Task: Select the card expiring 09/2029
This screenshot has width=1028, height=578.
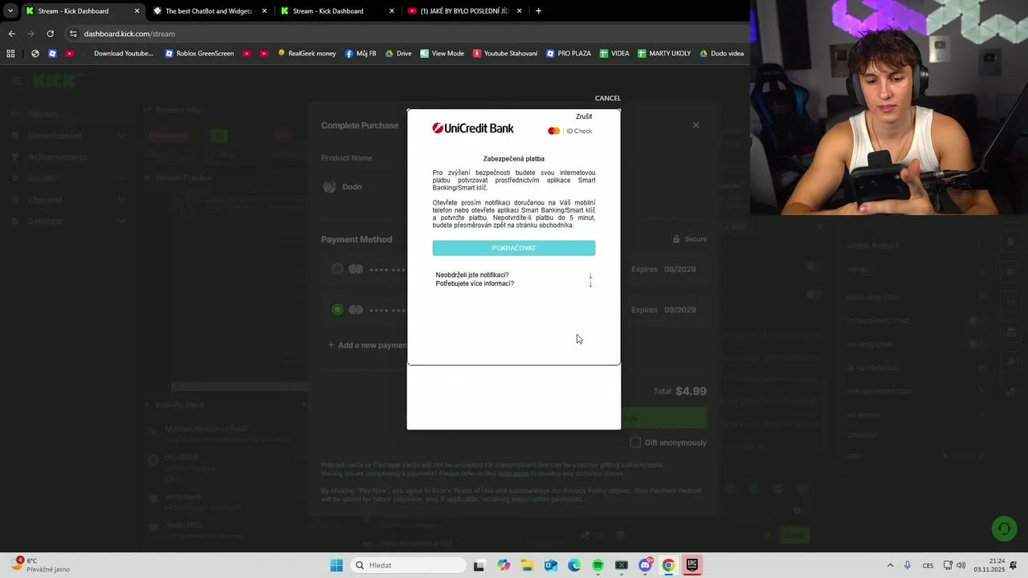Action: (337, 309)
